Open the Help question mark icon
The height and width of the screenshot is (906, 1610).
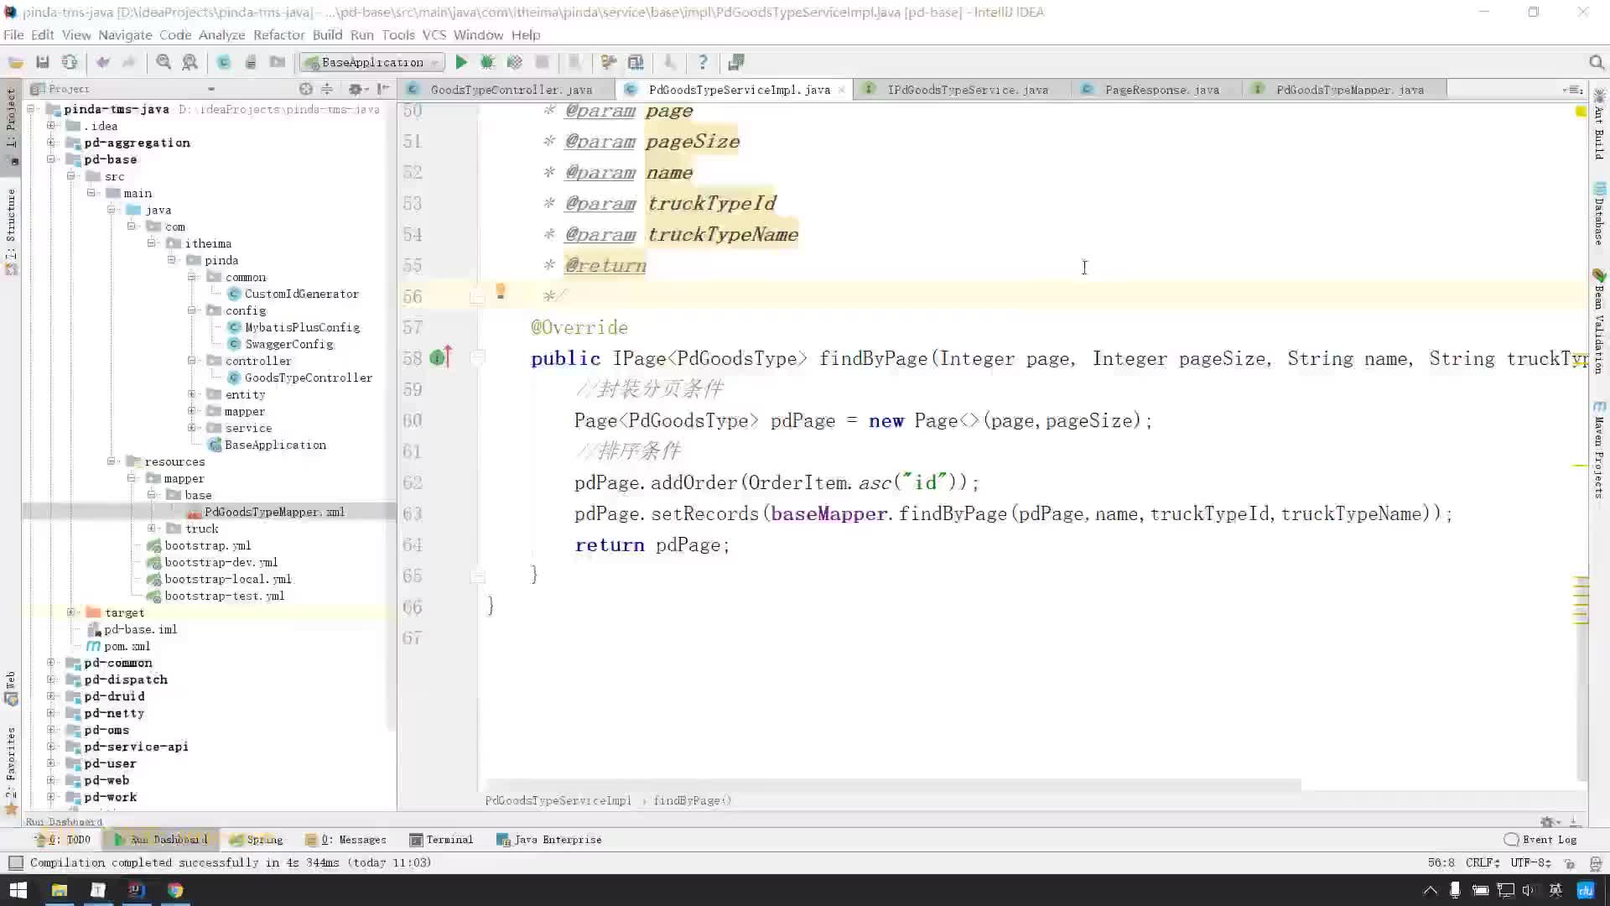point(703,62)
